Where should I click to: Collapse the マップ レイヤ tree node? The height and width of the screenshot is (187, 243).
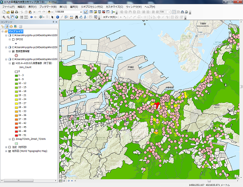(x=2, y=31)
